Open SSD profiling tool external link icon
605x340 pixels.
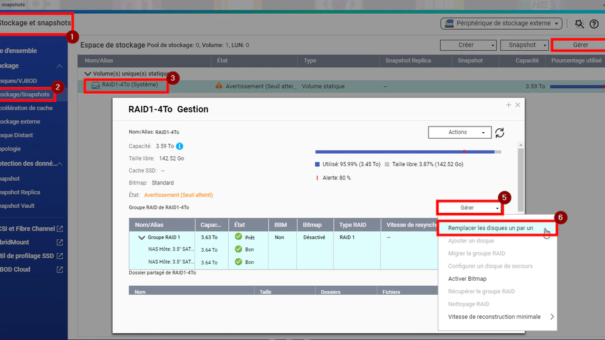pyautogui.click(x=60, y=256)
